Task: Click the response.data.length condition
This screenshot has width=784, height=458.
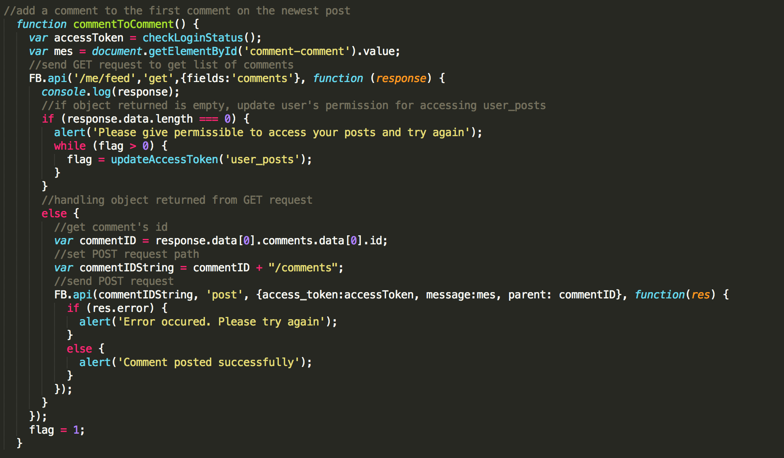Action: (x=130, y=119)
